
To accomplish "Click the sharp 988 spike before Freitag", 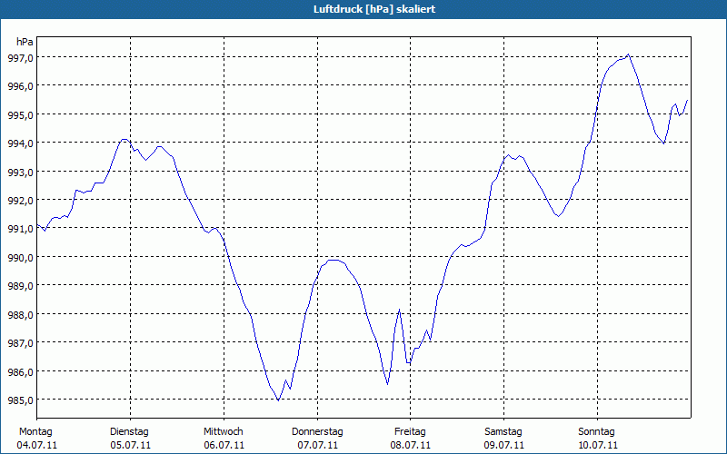I will coord(399,310).
